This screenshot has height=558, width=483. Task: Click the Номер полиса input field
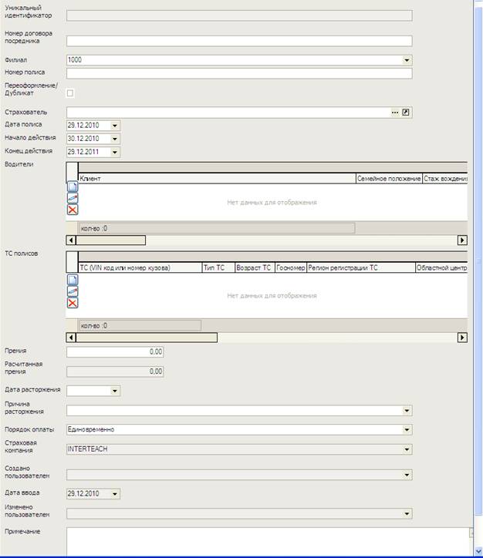click(239, 74)
